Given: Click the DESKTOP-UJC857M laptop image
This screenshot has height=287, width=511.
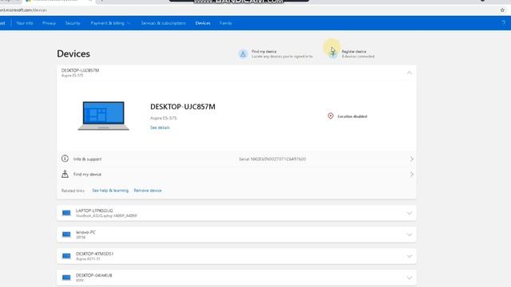Looking at the screenshot, I should pos(103,116).
